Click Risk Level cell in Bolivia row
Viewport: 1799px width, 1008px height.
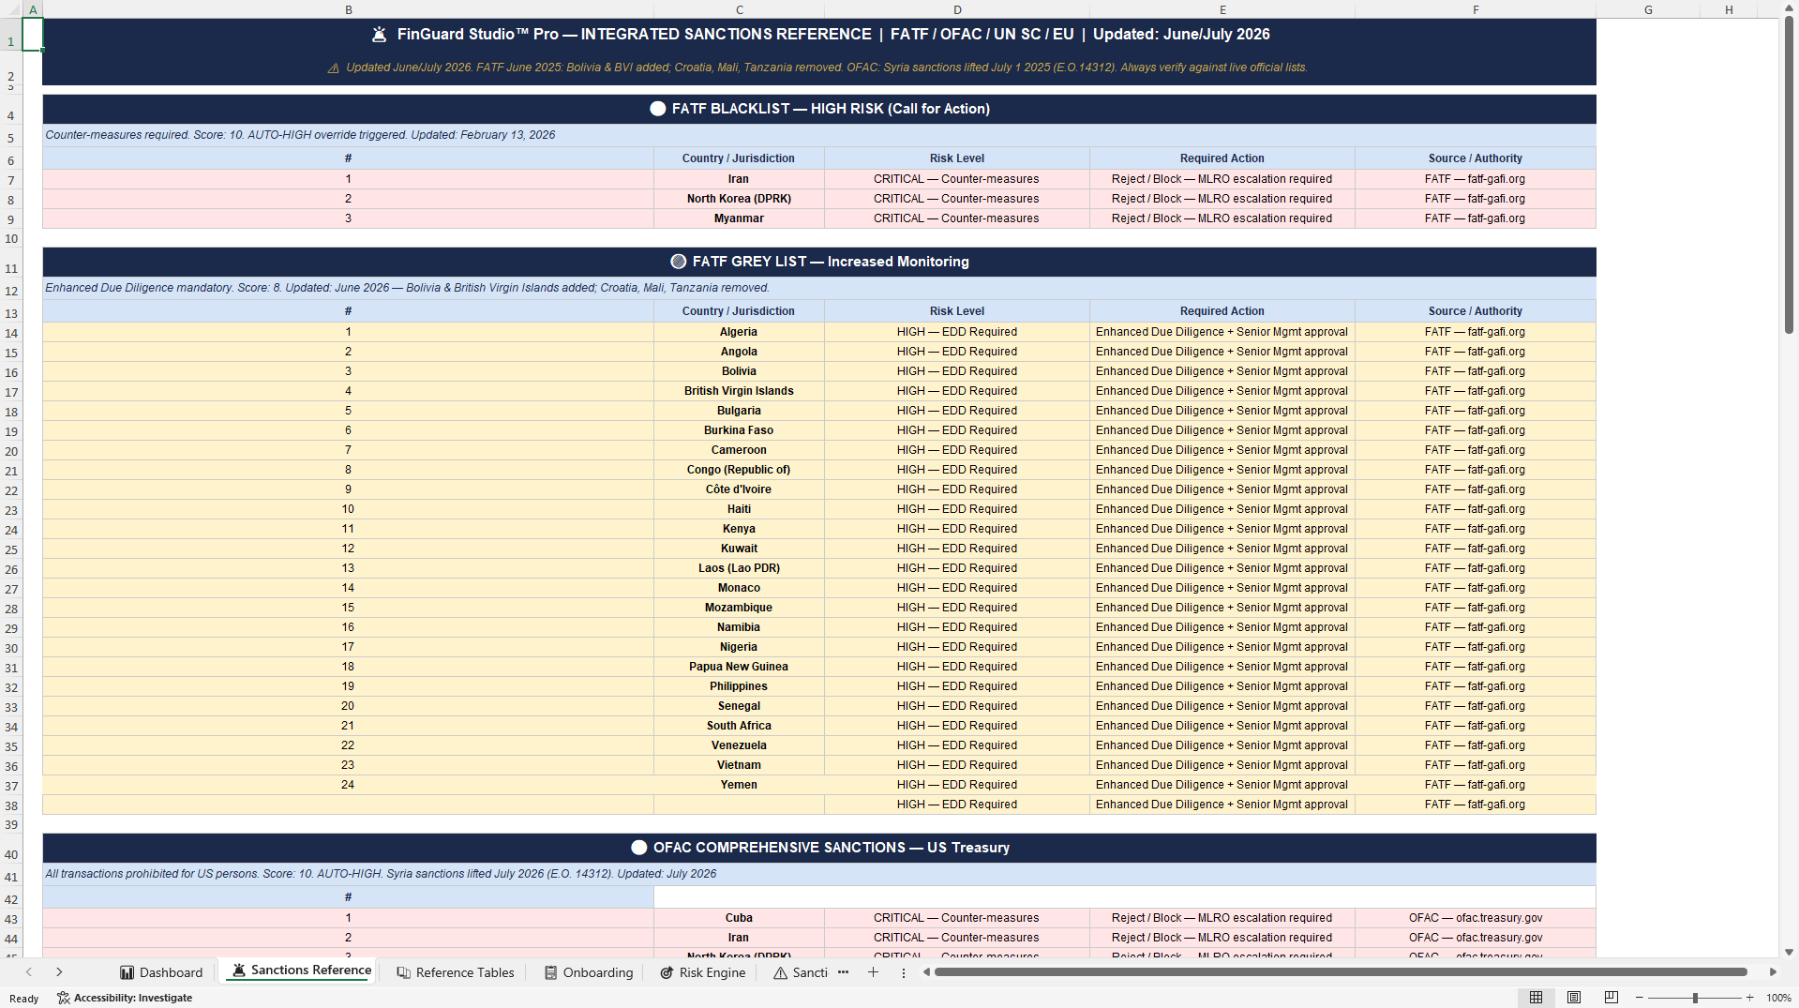pos(957,371)
